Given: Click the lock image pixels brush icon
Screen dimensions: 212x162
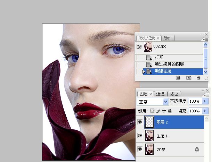Looking at the screenshot, I should tap(158, 111).
